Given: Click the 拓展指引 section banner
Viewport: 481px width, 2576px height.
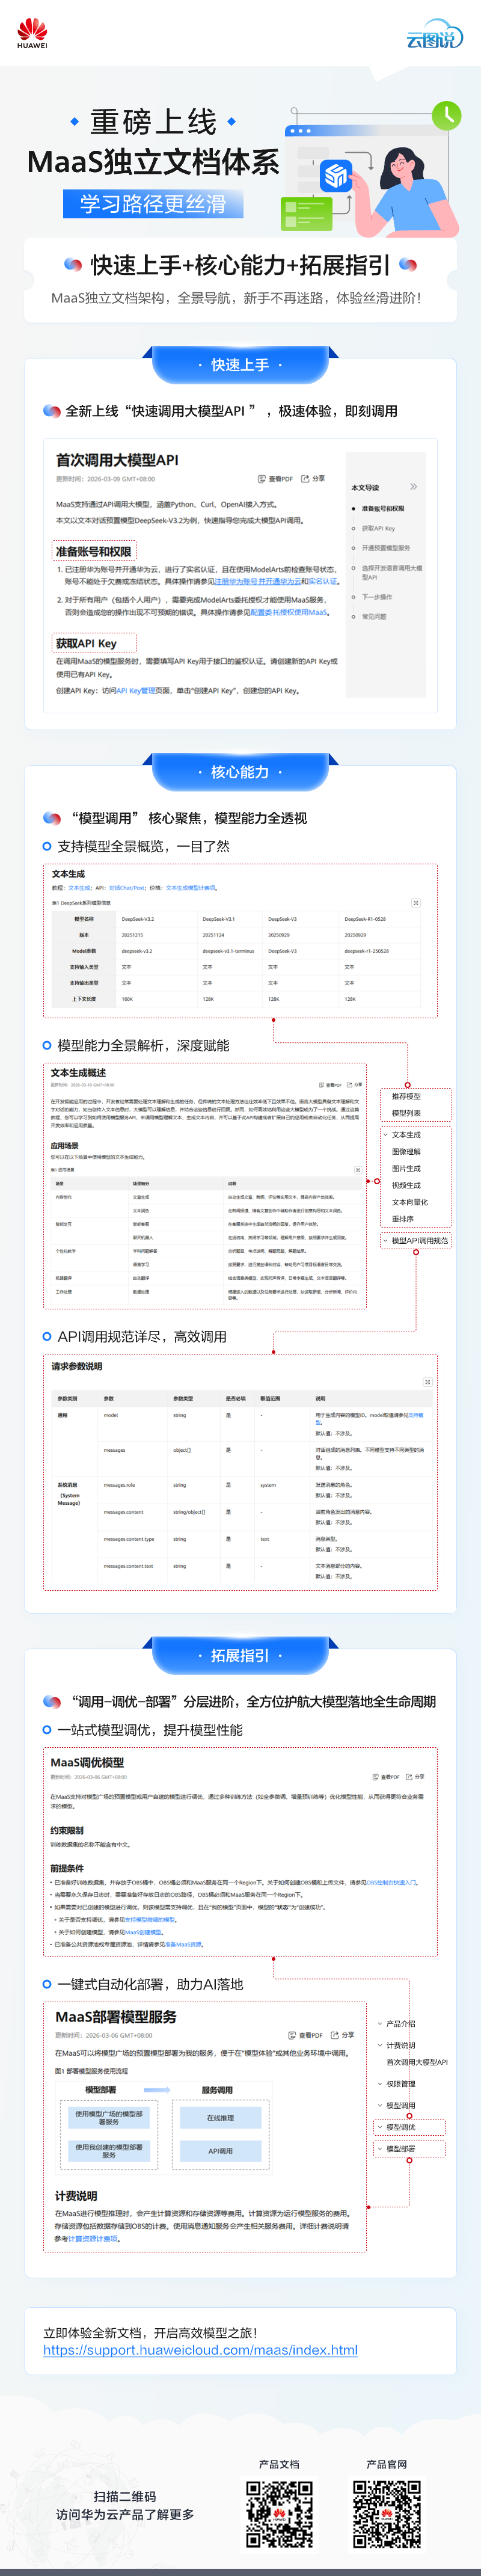Looking at the screenshot, I should click(x=240, y=1655).
